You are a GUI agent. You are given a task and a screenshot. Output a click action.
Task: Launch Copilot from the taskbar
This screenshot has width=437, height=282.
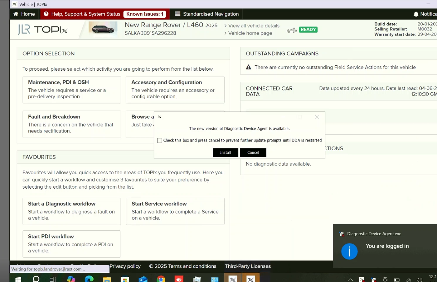(x=71, y=279)
